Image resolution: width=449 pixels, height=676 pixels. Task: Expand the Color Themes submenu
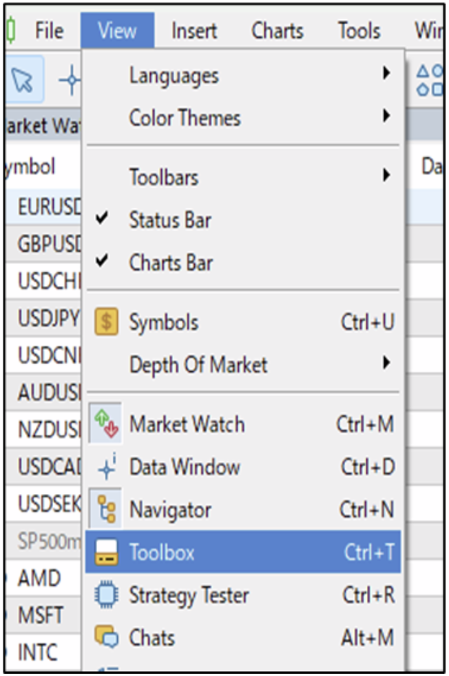click(185, 118)
